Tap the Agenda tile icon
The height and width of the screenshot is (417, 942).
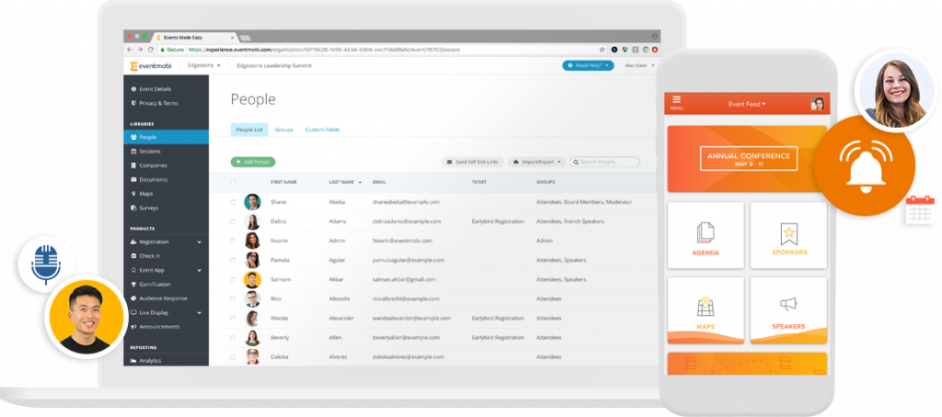click(706, 236)
